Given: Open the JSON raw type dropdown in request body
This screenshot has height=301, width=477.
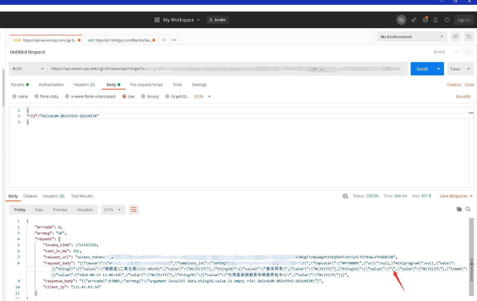Looking at the screenshot, I should [x=202, y=96].
